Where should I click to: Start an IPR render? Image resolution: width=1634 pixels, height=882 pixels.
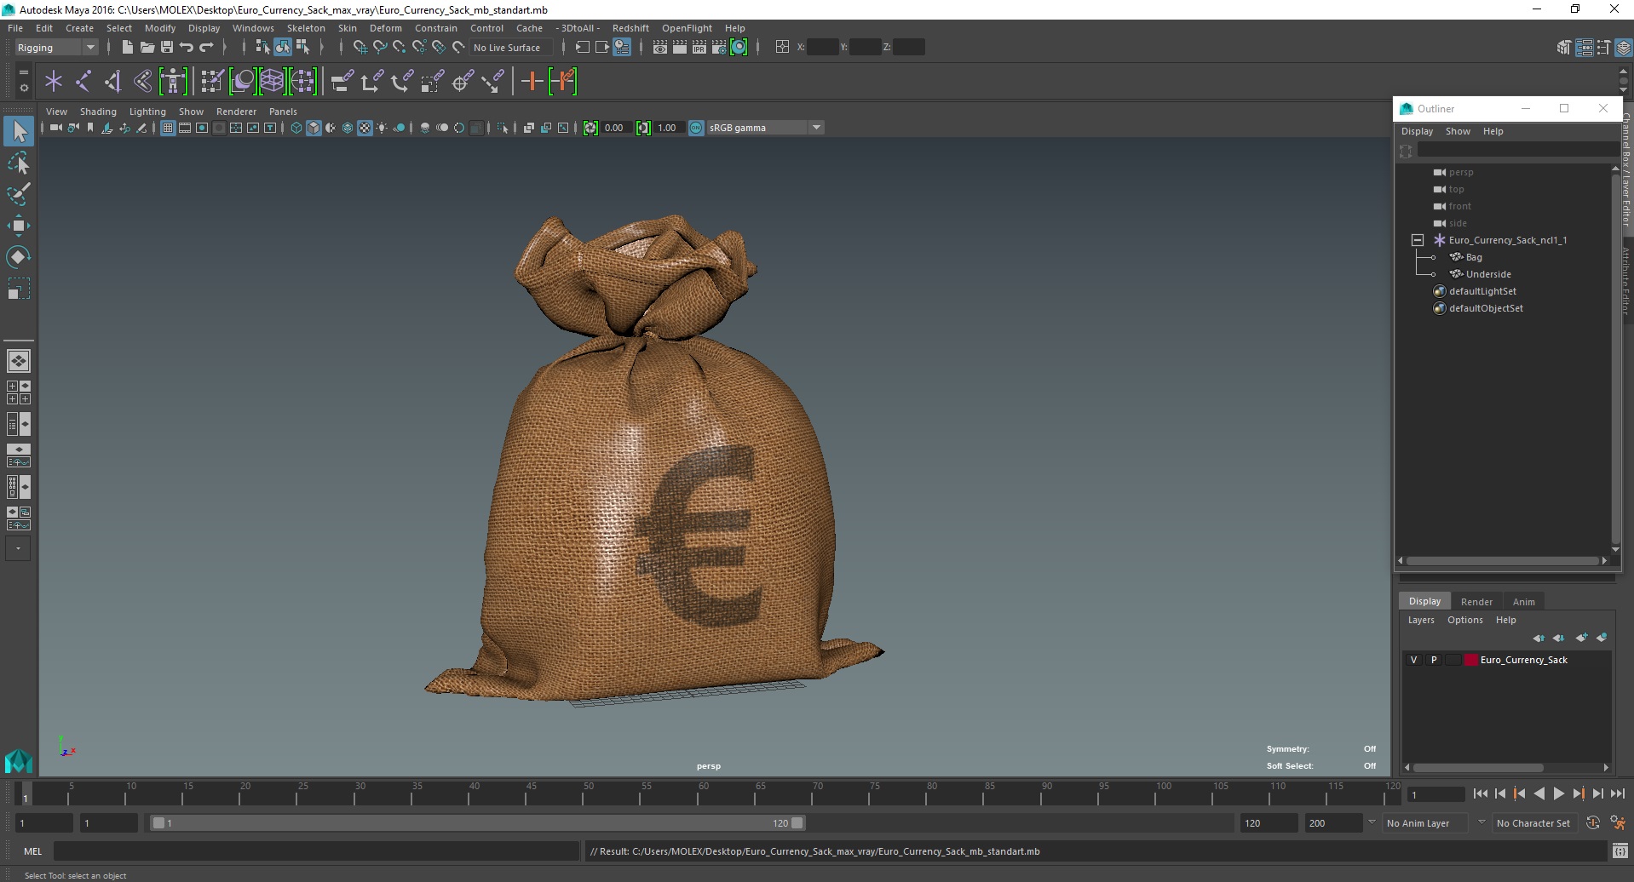(x=699, y=47)
